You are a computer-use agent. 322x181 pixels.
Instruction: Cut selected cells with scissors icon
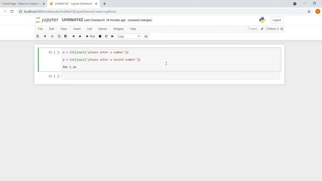[x=52, y=36]
